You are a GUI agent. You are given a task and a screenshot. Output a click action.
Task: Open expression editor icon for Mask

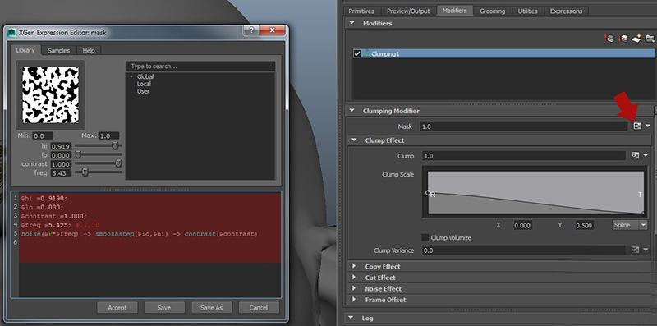637,126
